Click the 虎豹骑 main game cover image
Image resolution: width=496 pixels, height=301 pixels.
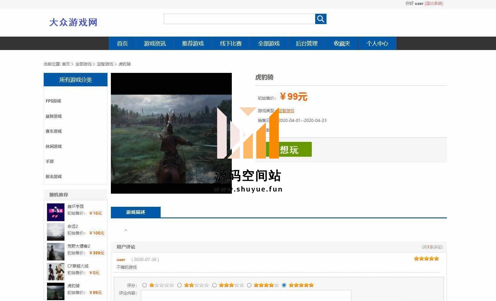pos(171,133)
